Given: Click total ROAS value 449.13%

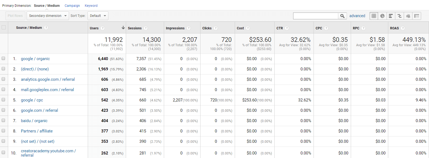Looking at the screenshot, I should coord(414,40).
